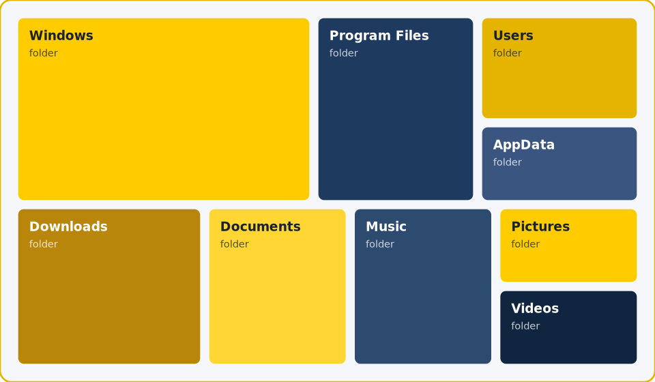The image size is (655, 382).
Task: Click the "Users" heading label
Action: (x=513, y=35)
